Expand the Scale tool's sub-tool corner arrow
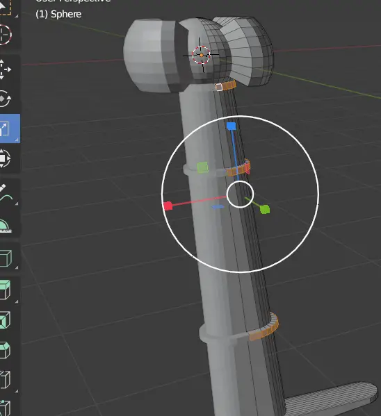The height and width of the screenshot is (416, 381). tap(17, 140)
